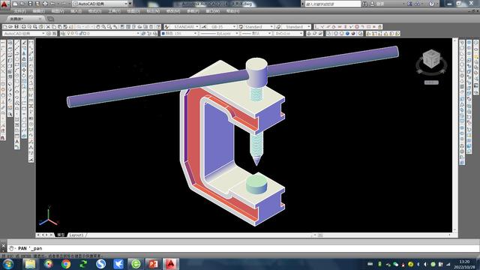This screenshot has width=480, height=270.
Task: Select the Text tool marked A
Action: point(16,142)
